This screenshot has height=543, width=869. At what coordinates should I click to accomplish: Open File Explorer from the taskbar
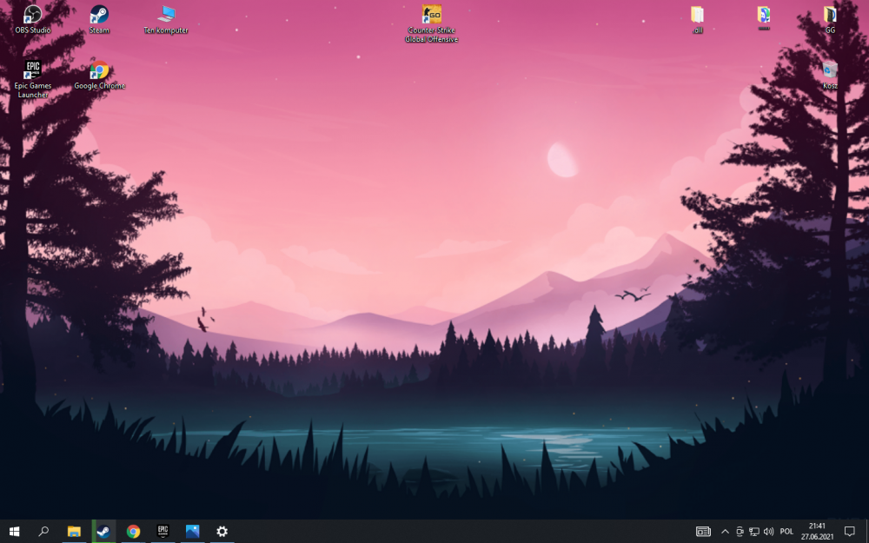pyautogui.click(x=74, y=532)
